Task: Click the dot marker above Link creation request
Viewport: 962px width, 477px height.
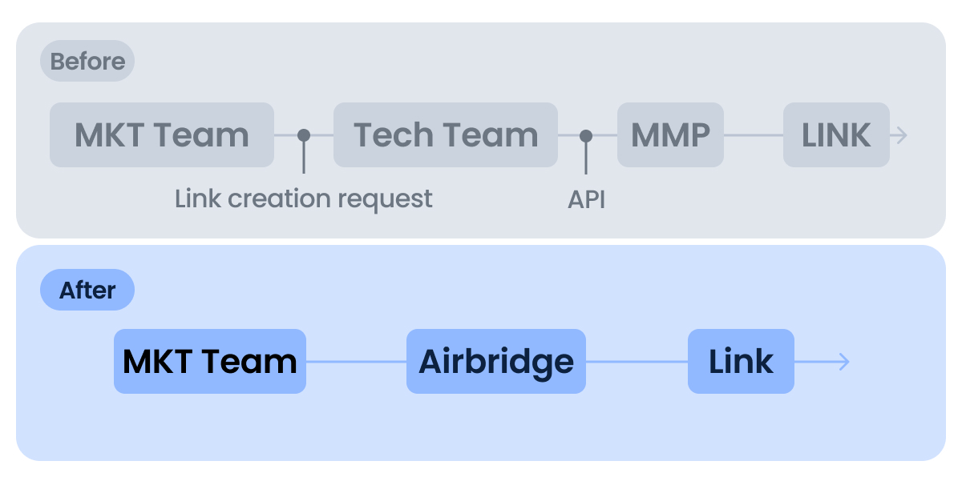Action: pos(304,135)
